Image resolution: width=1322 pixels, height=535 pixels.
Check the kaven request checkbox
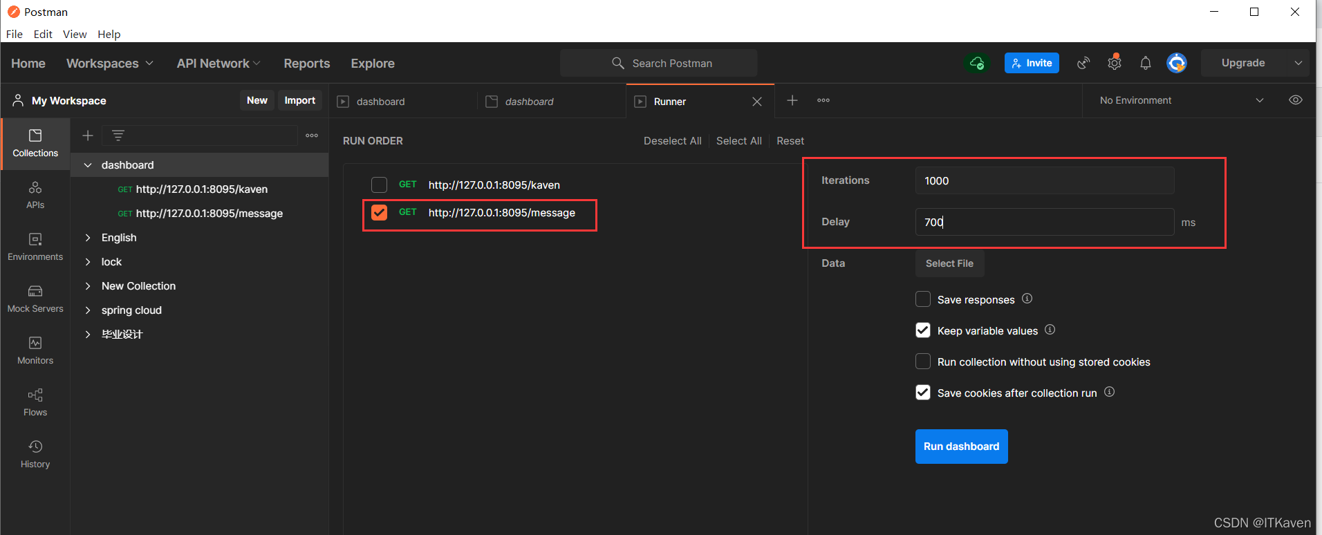pyautogui.click(x=379, y=185)
